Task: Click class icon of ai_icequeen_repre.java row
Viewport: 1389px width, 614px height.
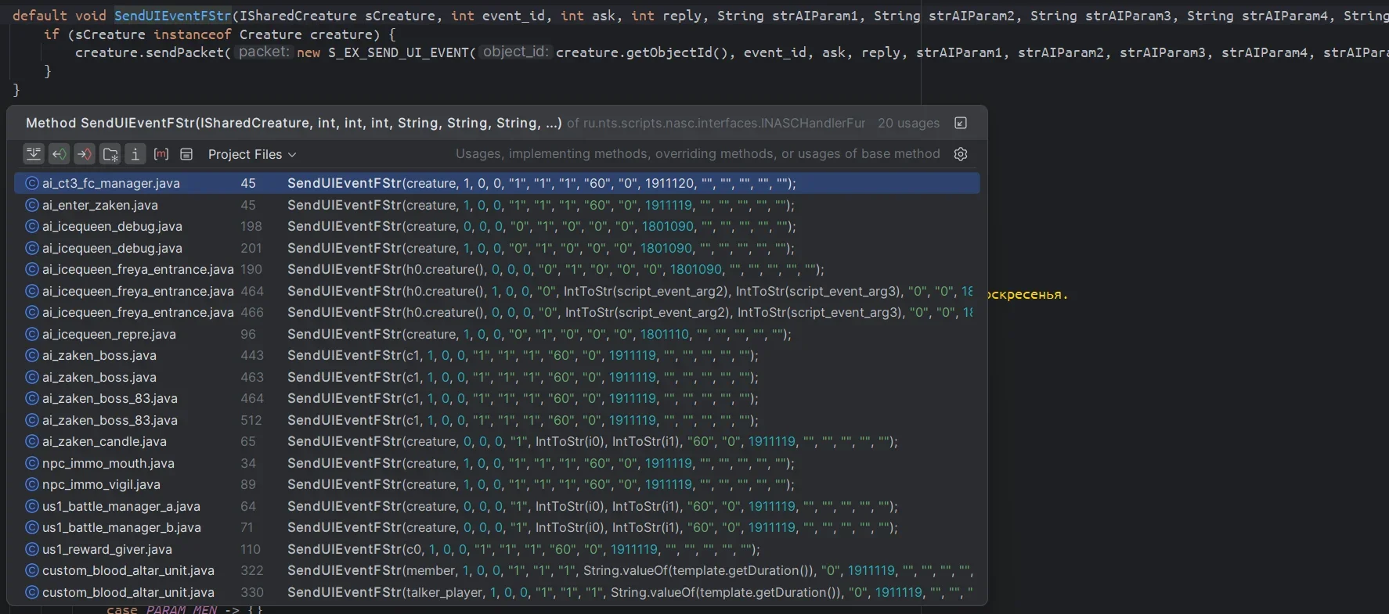Action: [32, 334]
